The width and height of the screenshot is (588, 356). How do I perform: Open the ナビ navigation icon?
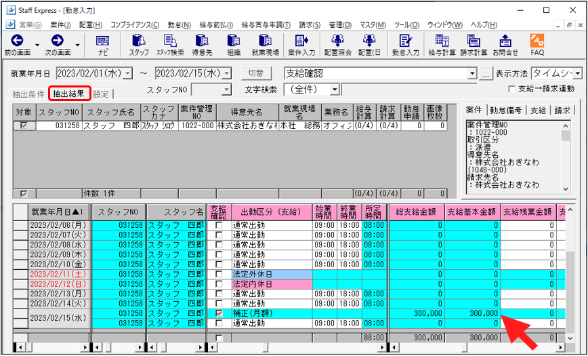coord(102,42)
